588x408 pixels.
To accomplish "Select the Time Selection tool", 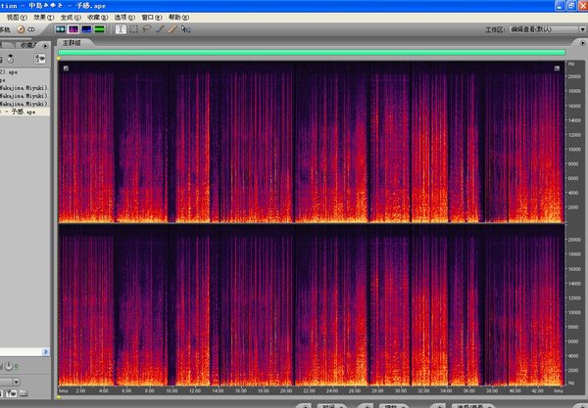I will coord(121,29).
